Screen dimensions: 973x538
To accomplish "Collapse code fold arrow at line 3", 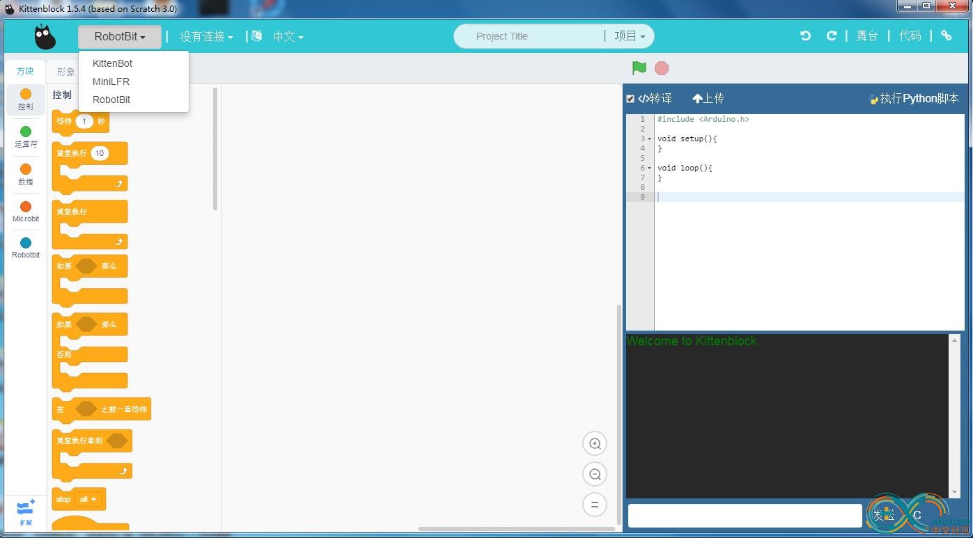I will click(x=650, y=139).
